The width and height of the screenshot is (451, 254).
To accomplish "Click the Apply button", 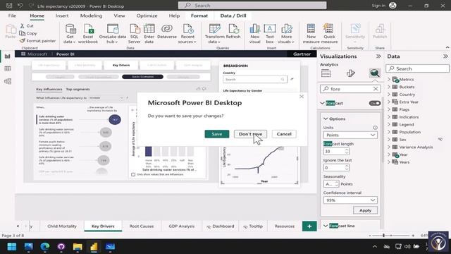I will pyautogui.click(x=365, y=210).
